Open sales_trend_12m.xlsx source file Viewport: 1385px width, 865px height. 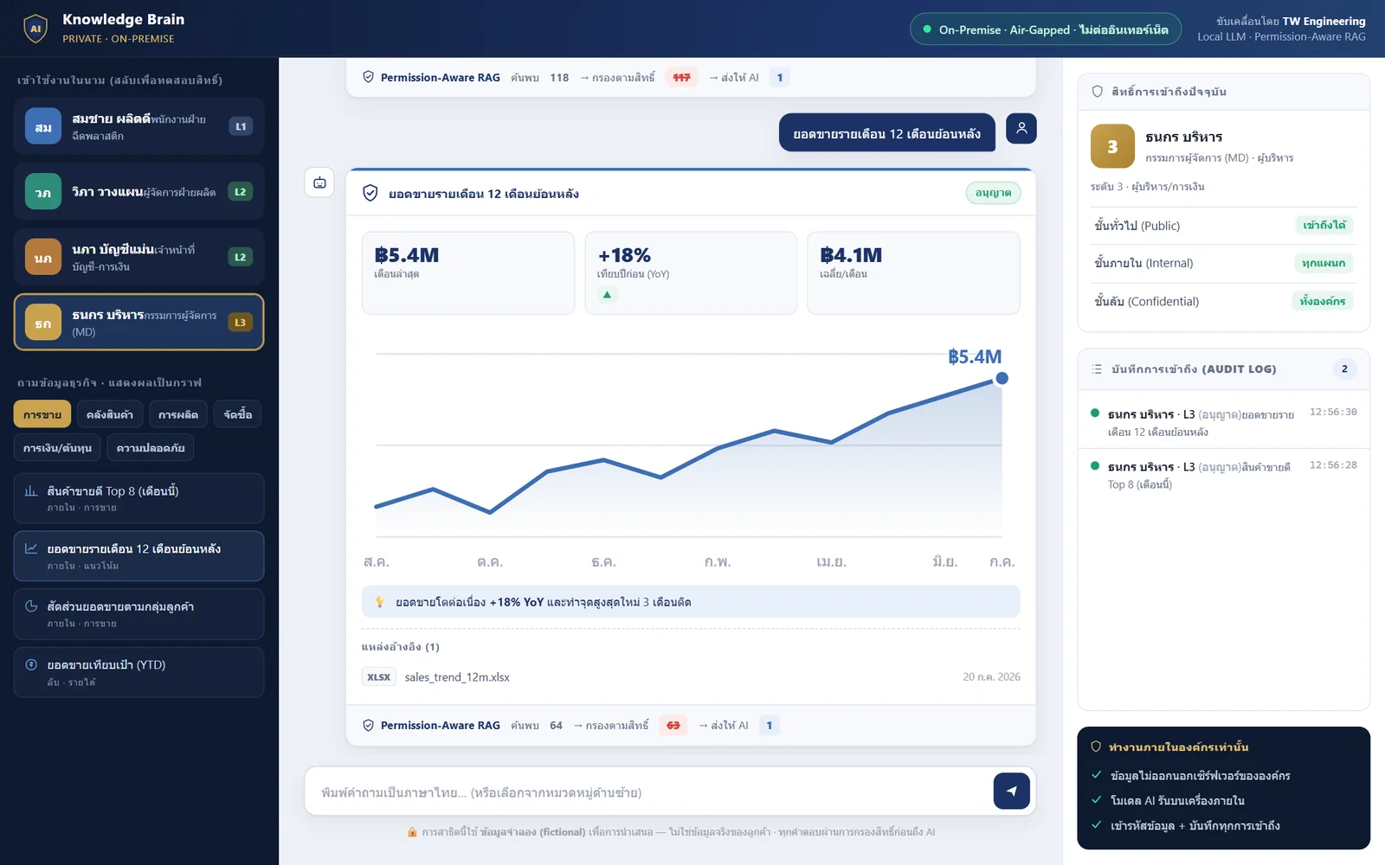457,677
